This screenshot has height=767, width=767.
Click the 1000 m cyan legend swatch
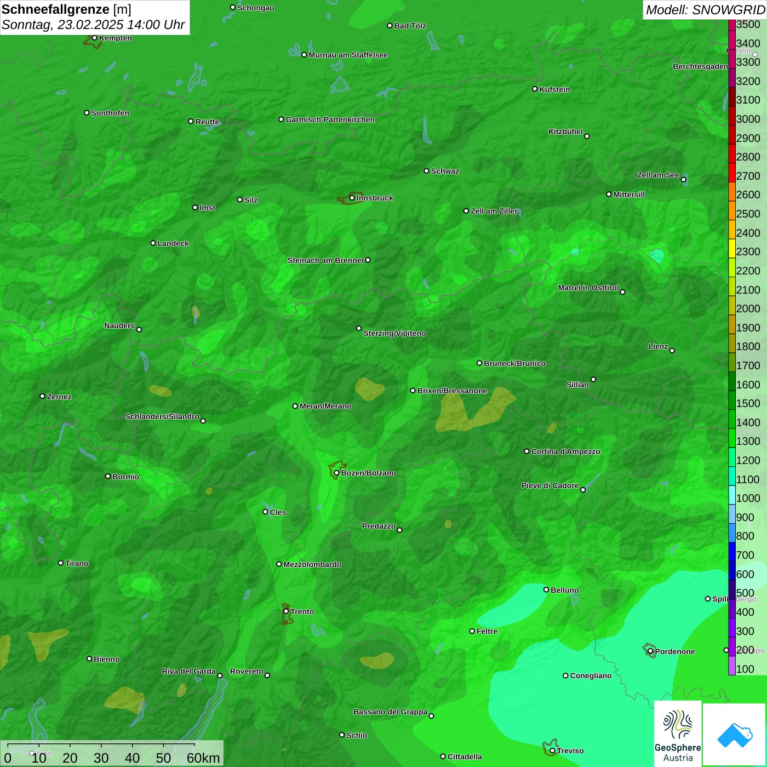point(732,495)
